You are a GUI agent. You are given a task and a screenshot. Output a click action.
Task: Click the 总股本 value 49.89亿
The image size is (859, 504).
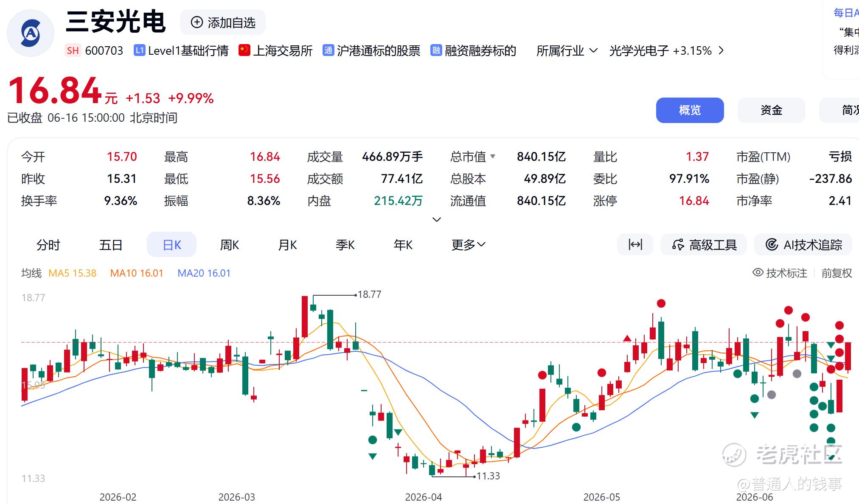pyautogui.click(x=545, y=179)
